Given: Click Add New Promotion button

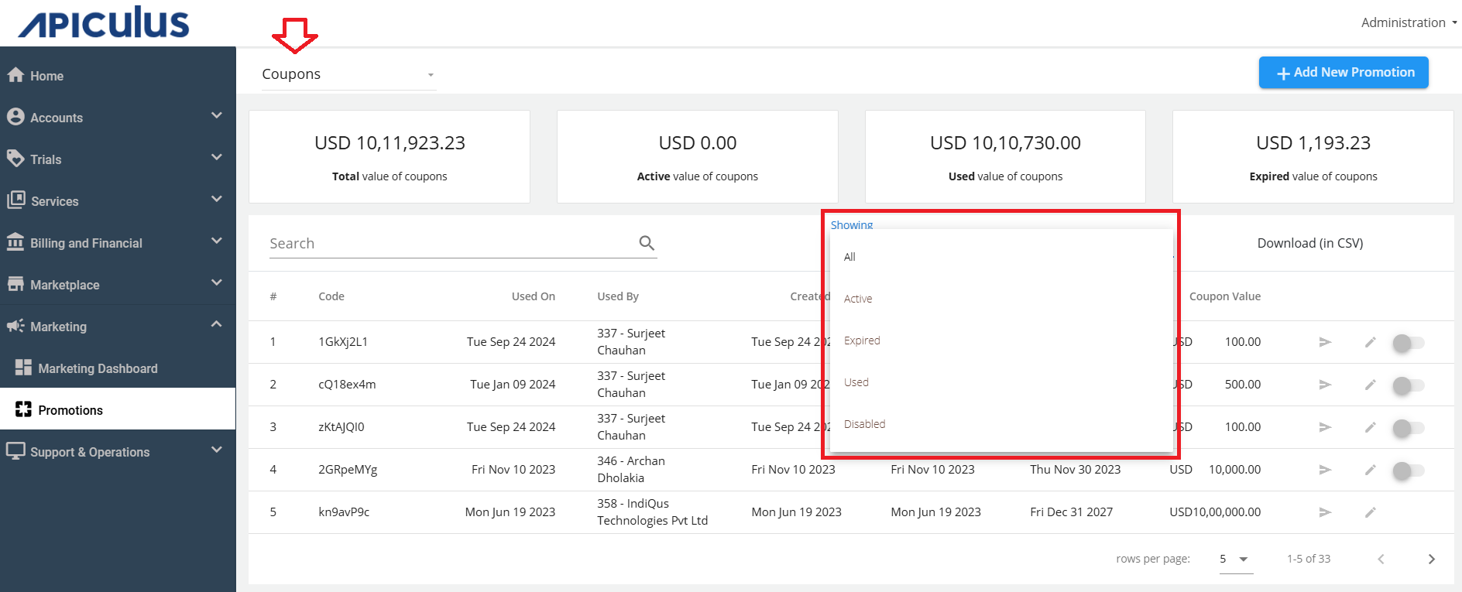Looking at the screenshot, I should tap(1343, 73).
